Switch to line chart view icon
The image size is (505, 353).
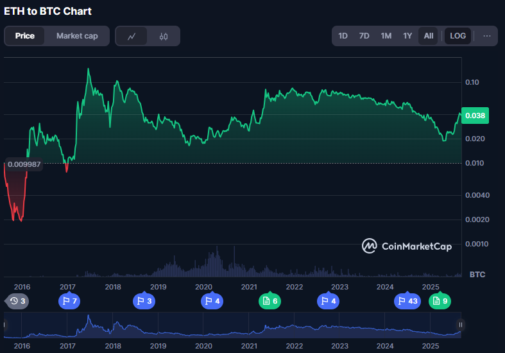point(132,36)
